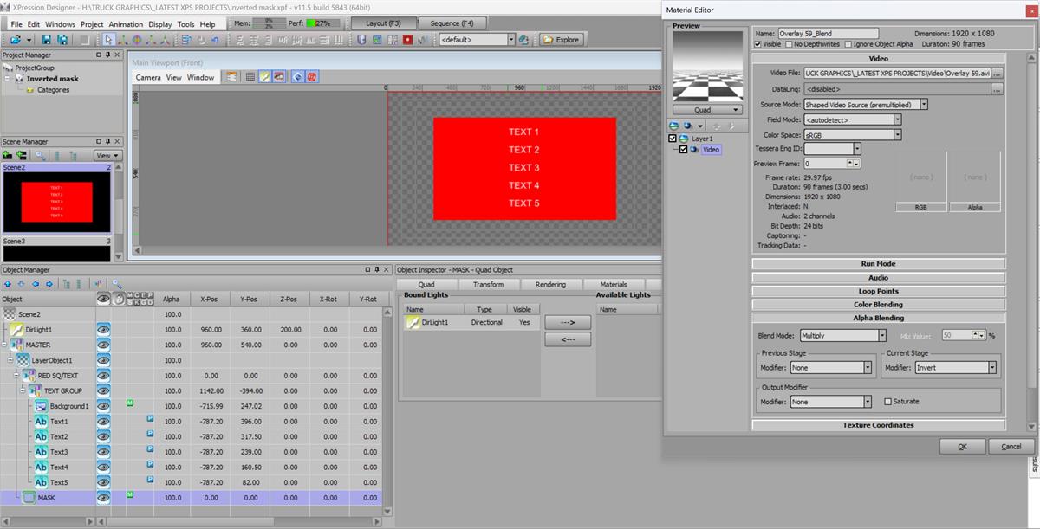The width and height of the screenshot is (1040, 529).
Task: Click the Mix Value stepper arrows
Action: click(x=980, y=336)
